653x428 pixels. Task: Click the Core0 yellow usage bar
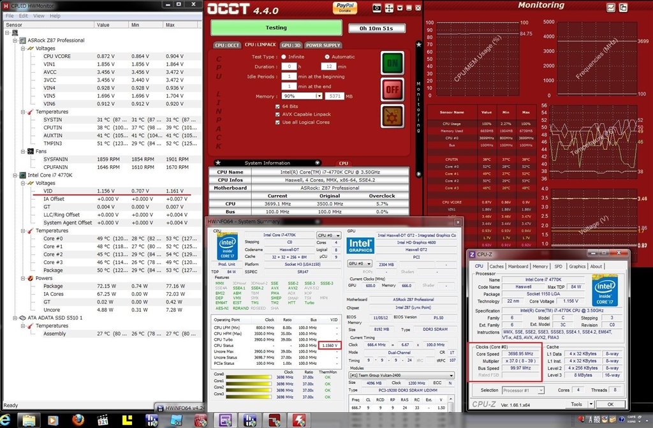point(249,377)
